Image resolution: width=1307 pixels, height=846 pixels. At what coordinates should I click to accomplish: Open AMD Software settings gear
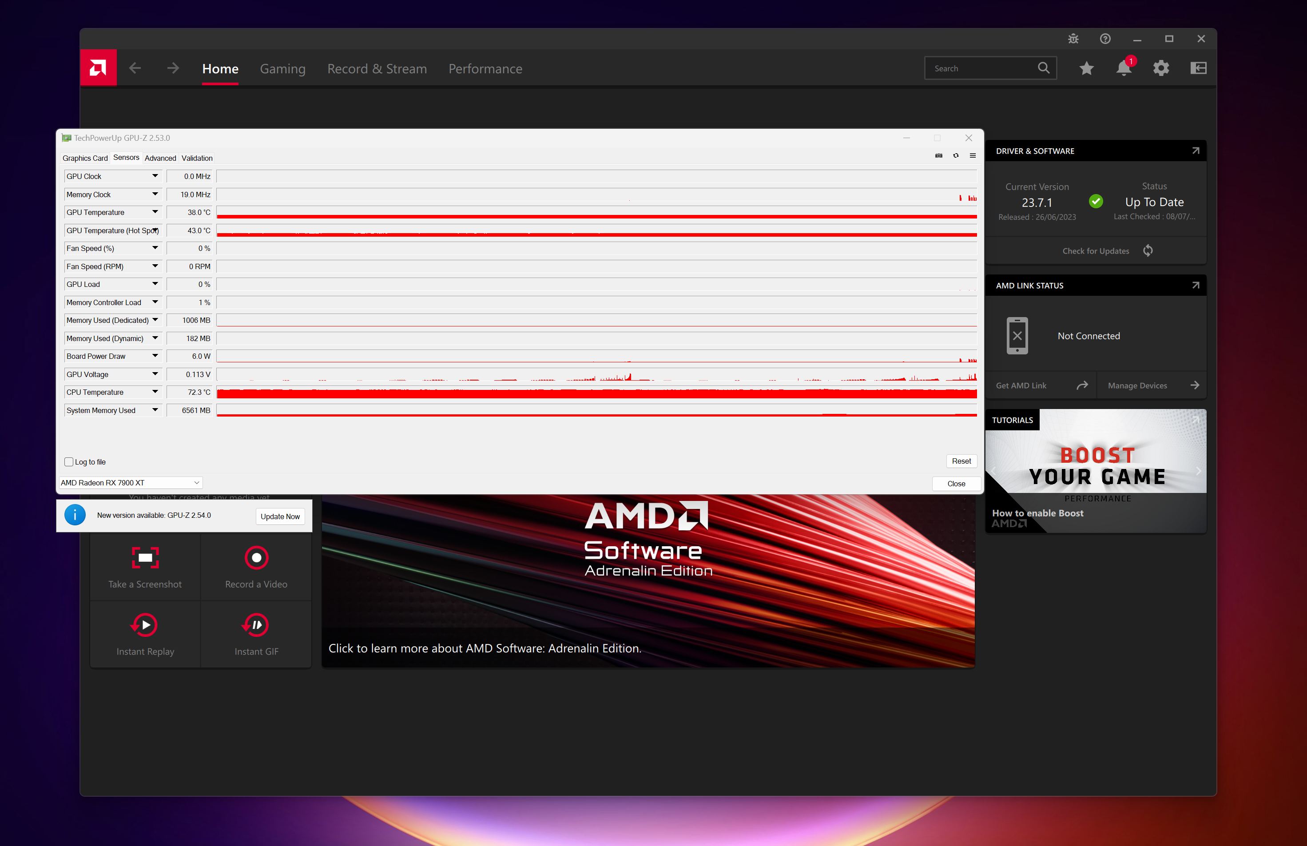pos(1161,68)
